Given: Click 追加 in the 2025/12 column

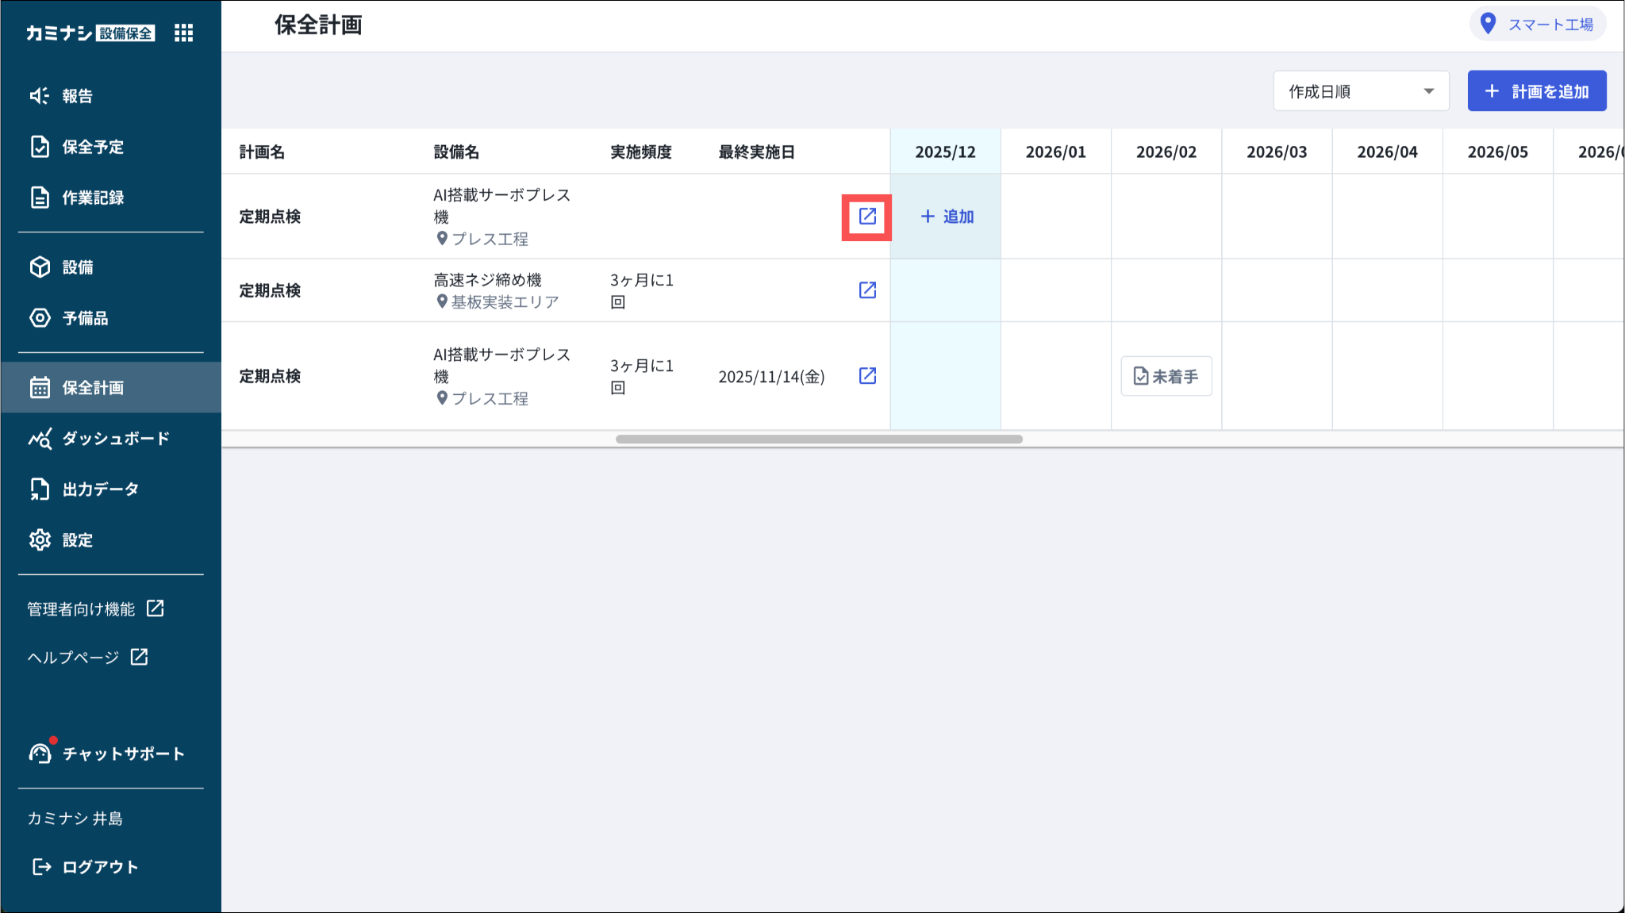Looking at the screenshot, I should point(947,217).
